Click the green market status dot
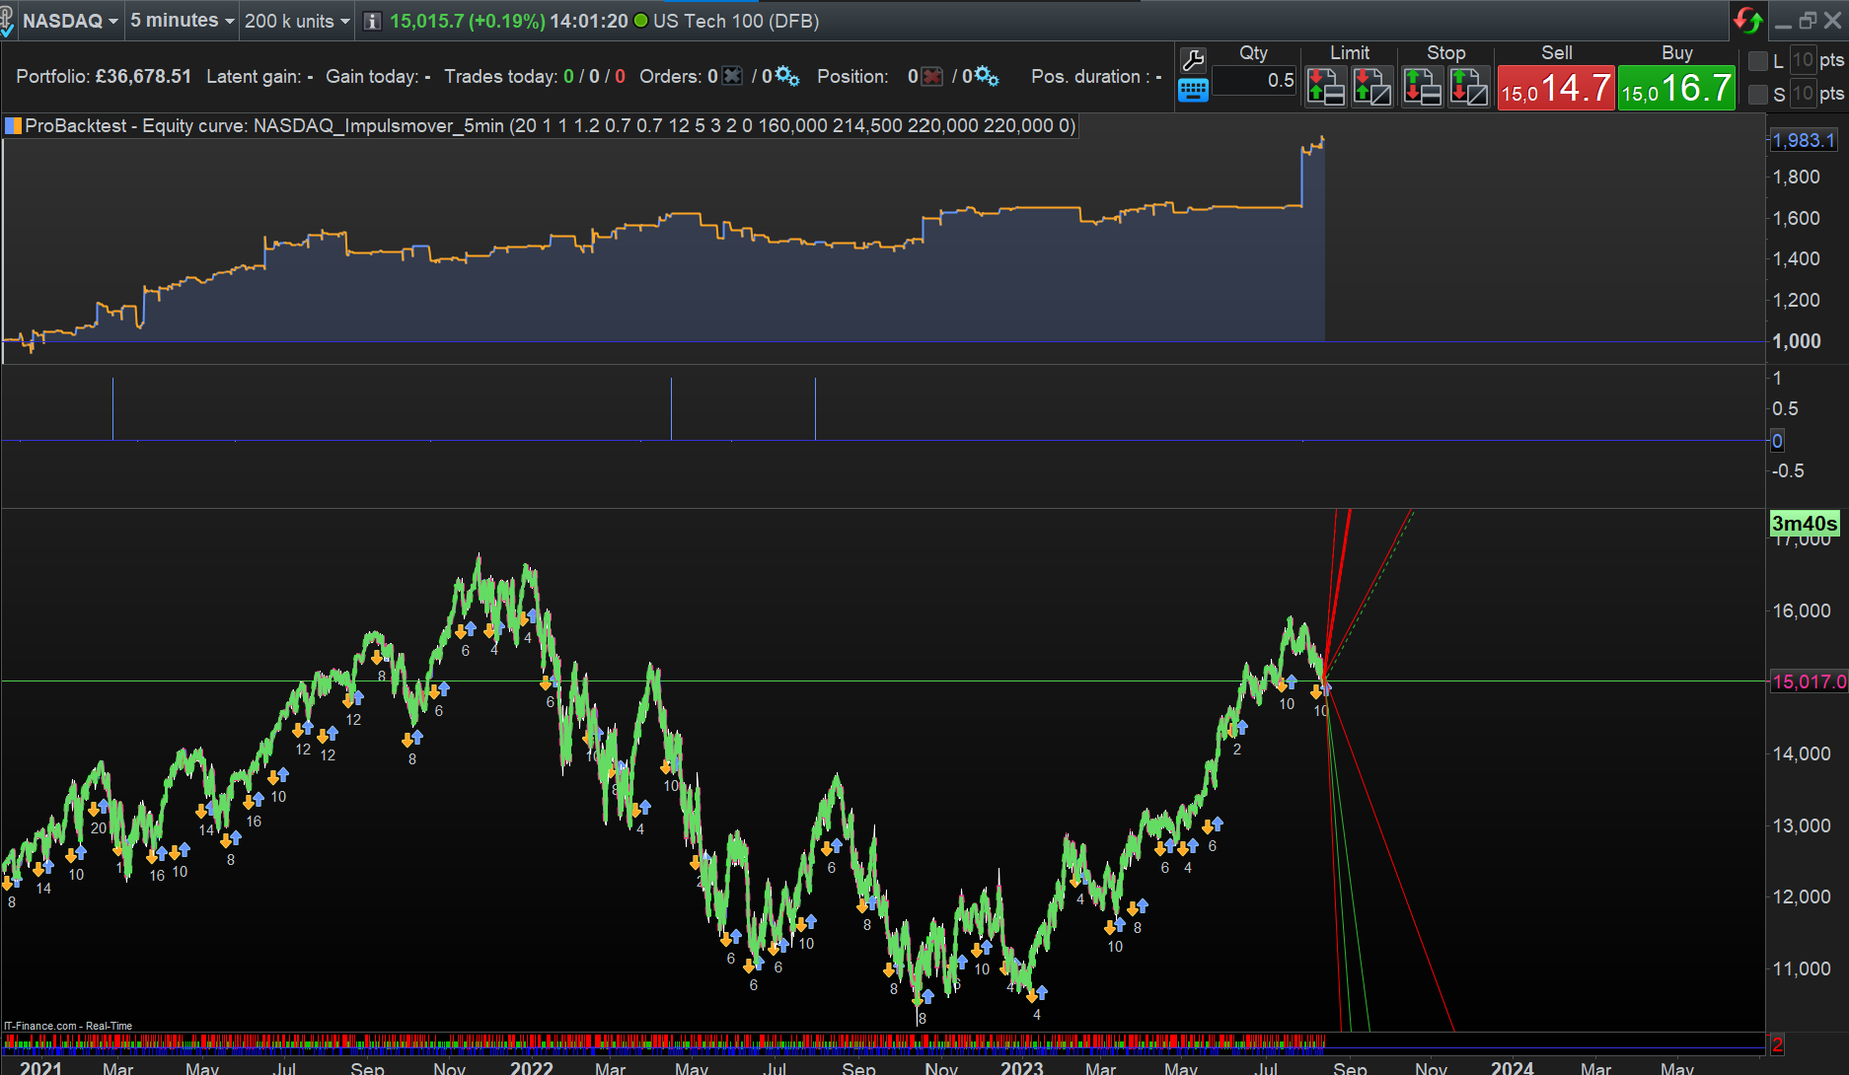 click(x=640, y=21)
